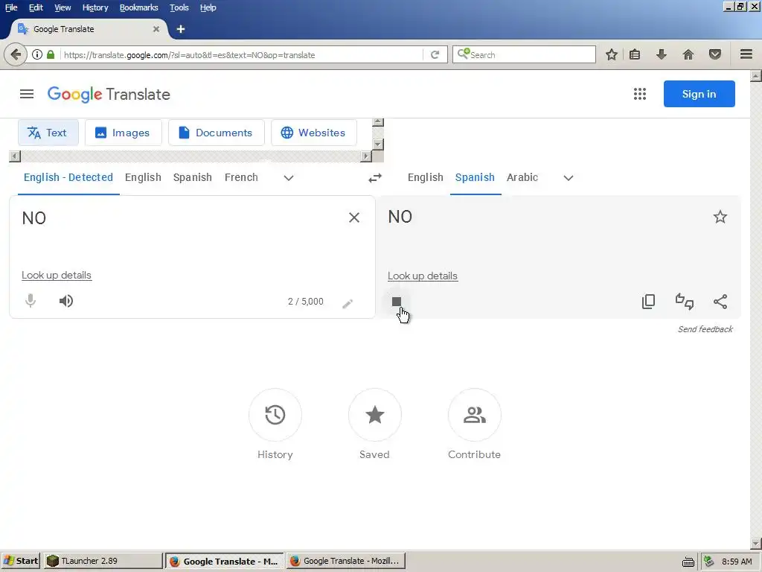The height and width of the screenshot is (572, 762).
Task: Choose Spanish as source language
Action: 193,177
